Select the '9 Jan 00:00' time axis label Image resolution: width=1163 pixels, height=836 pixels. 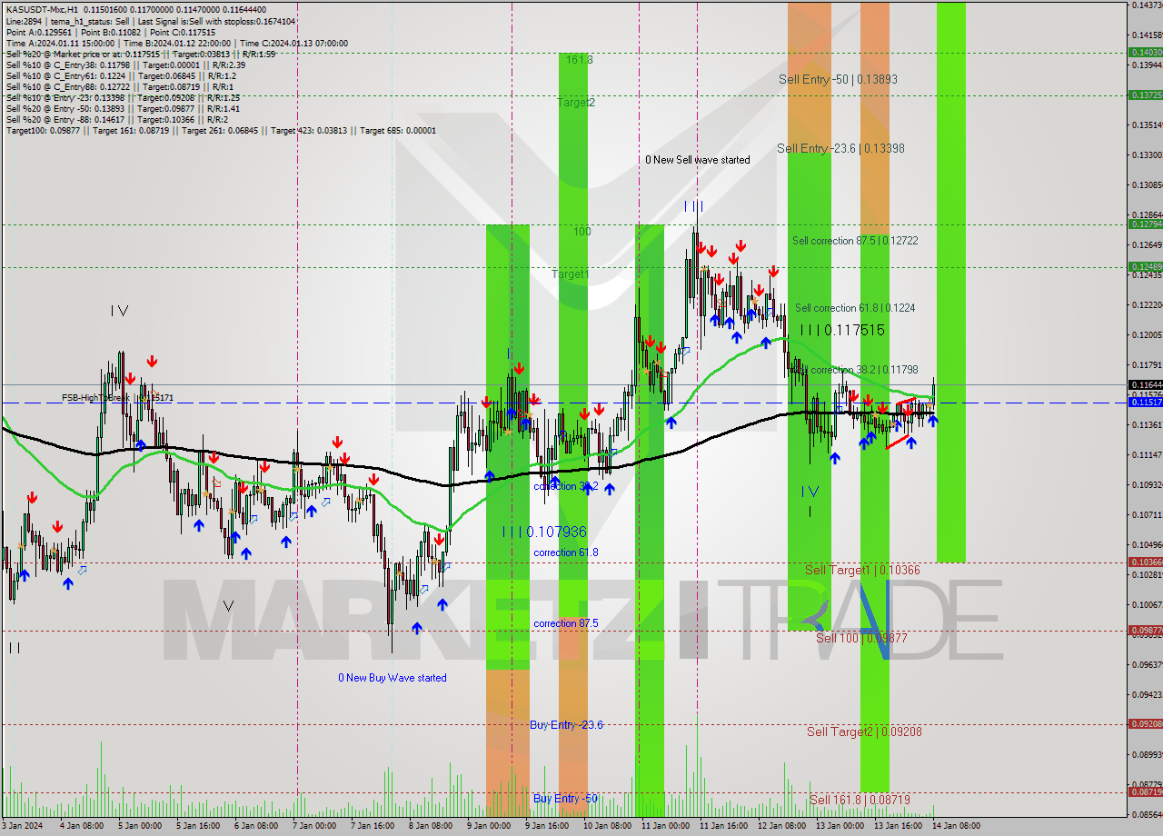click(x=489, y=826)
